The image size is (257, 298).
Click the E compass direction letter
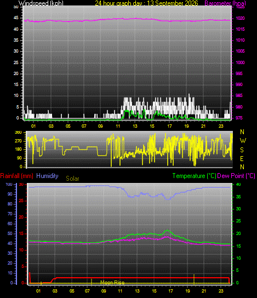pyautogui.click(x=242, y=159)
